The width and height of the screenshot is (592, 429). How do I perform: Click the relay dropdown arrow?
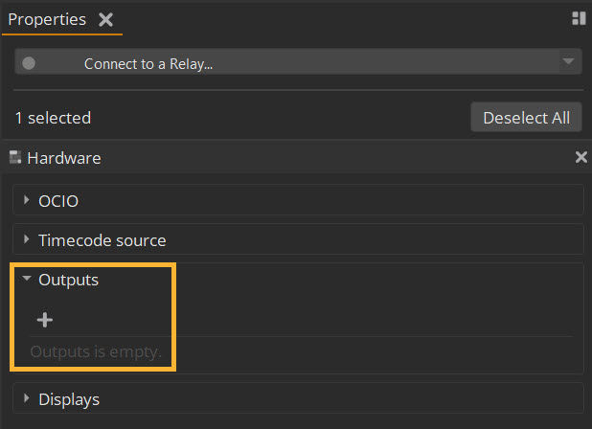coord(568,63)
